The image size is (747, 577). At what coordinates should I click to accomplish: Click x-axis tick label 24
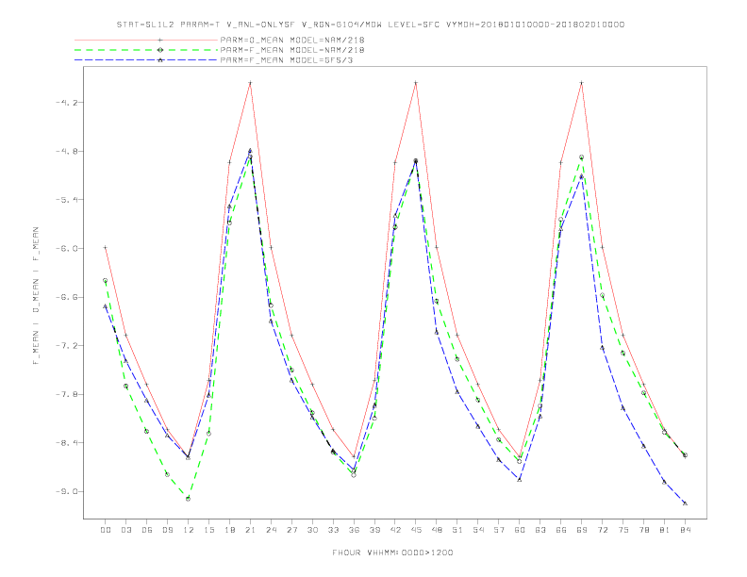click(271, 530)
